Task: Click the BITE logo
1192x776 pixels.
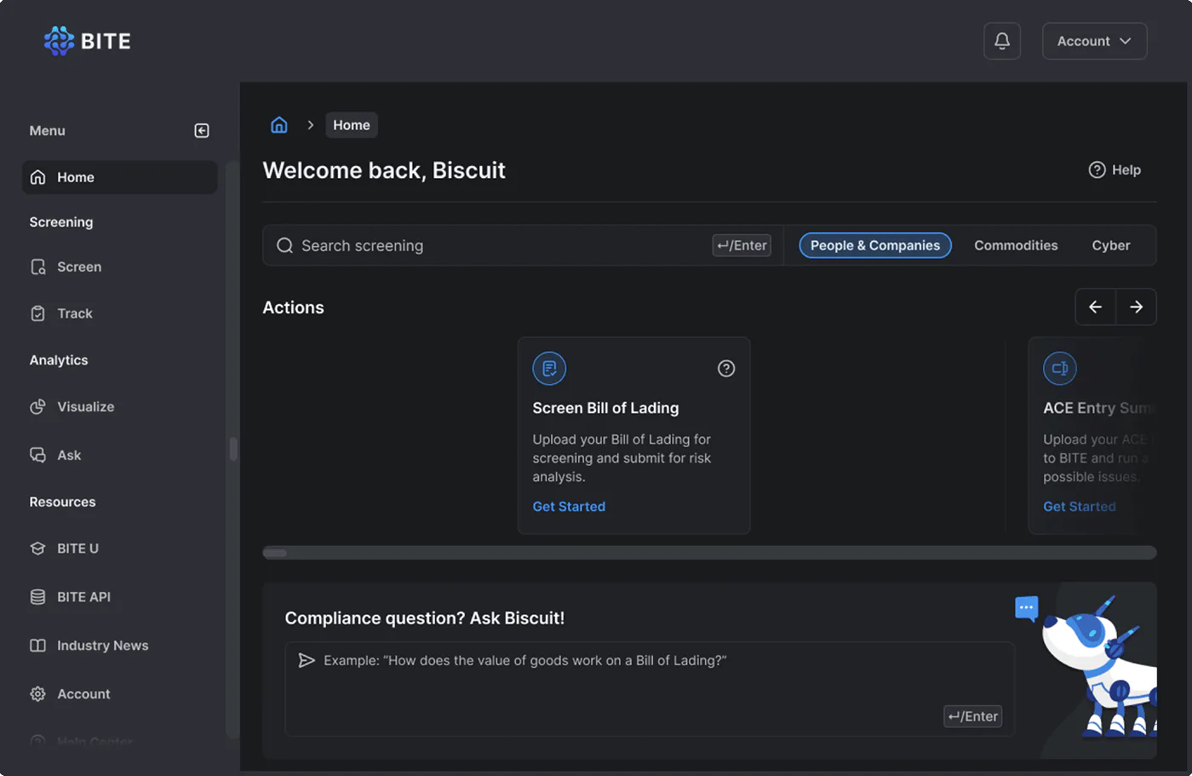Action: click(x=87, y=41)
